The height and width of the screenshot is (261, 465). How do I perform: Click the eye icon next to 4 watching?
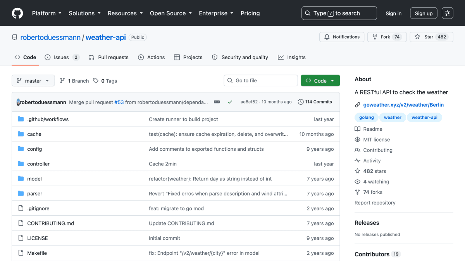357,182
